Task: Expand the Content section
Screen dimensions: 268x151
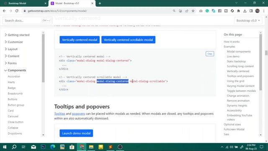Action: [12, 56]
